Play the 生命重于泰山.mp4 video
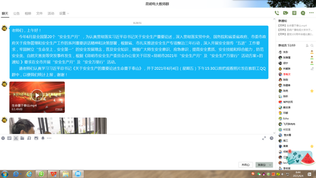This screenshot has width=316, height=178. coord(37,95)
